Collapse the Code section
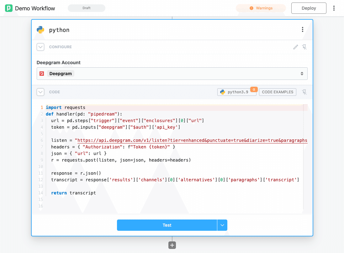This screenshot has height=253, width=344. tap(40, 92)
